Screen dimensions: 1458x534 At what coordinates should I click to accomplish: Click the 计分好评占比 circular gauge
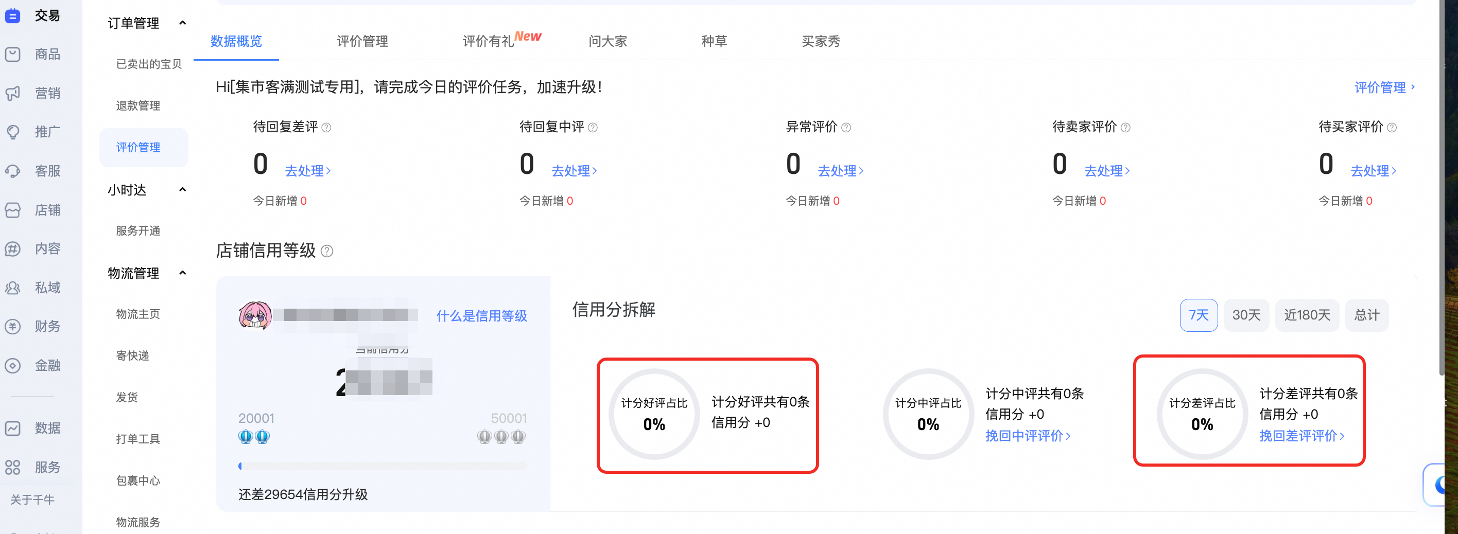[654, 415]
